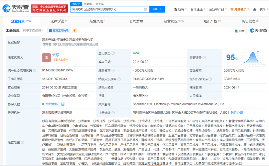Screen dimensions: 269x166
Task: Click former name 深圳比亚迪电动汽车投资有限公司
Action: click(75, 45)
